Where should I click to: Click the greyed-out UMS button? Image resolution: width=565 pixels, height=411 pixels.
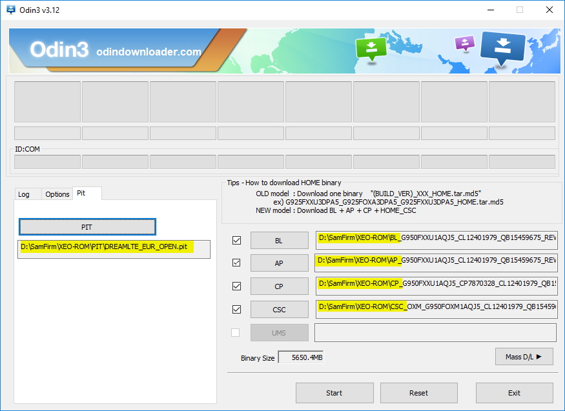pyautogui.click(x=279, y=332)
